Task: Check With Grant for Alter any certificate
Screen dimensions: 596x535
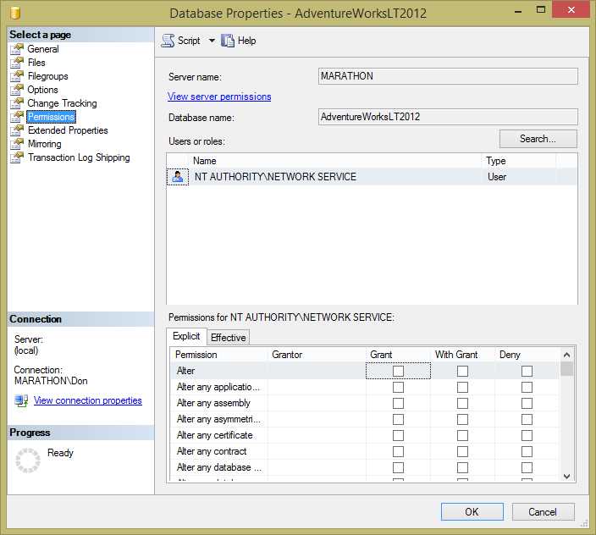Action: tap(462, 435)
